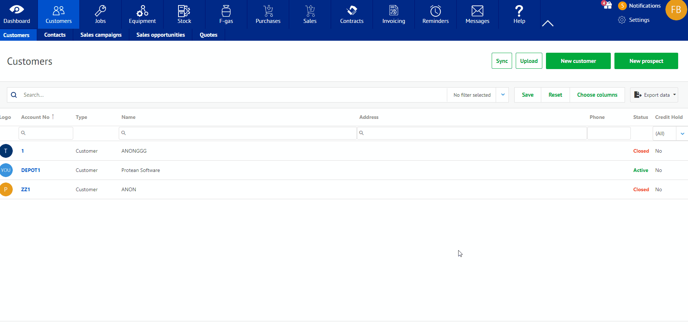Viewport: 688px width, 325px height.
Task: Switch to the Contacts tab
Action: (55, 35)
